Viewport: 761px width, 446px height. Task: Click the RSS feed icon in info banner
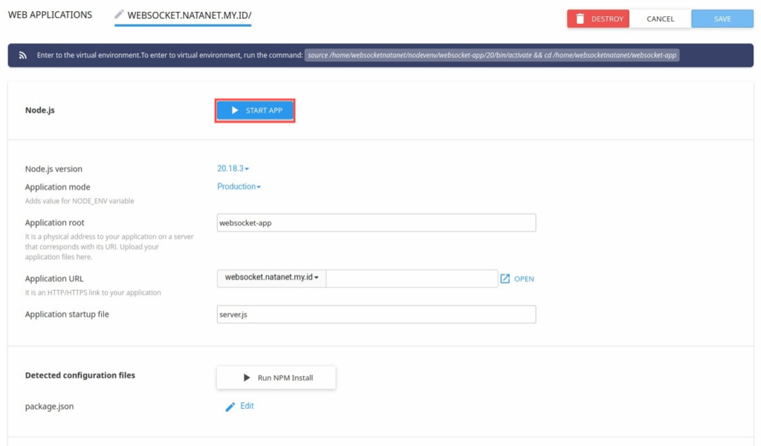coord(23,55)
